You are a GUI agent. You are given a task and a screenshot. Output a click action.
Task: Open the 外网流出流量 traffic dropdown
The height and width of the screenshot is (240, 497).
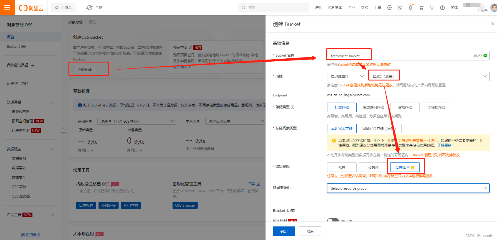pos(235,121)
